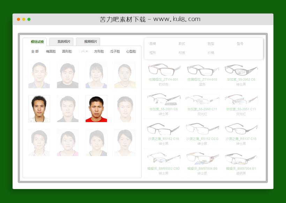286x203 pixels.
Task: Select the 全部 face shape filter
Action: [x=35, y=51]
